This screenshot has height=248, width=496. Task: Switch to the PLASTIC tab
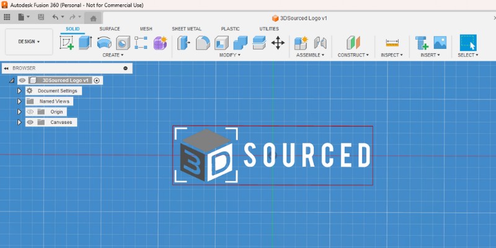click(230, 29)
